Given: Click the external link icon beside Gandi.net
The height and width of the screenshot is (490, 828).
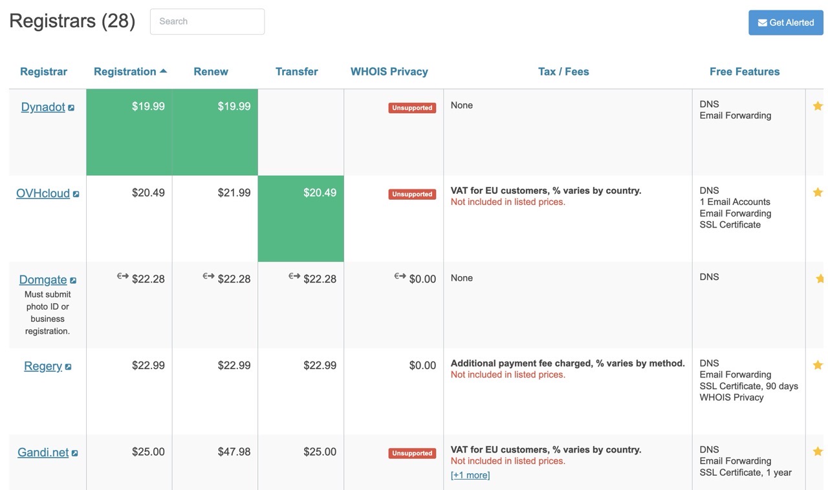Looking at the screenshot, I should click(74, 453).
